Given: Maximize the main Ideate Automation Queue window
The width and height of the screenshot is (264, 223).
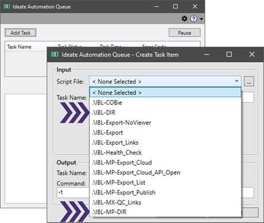Looking at the screenshot, I should click(x=176, y=6).
